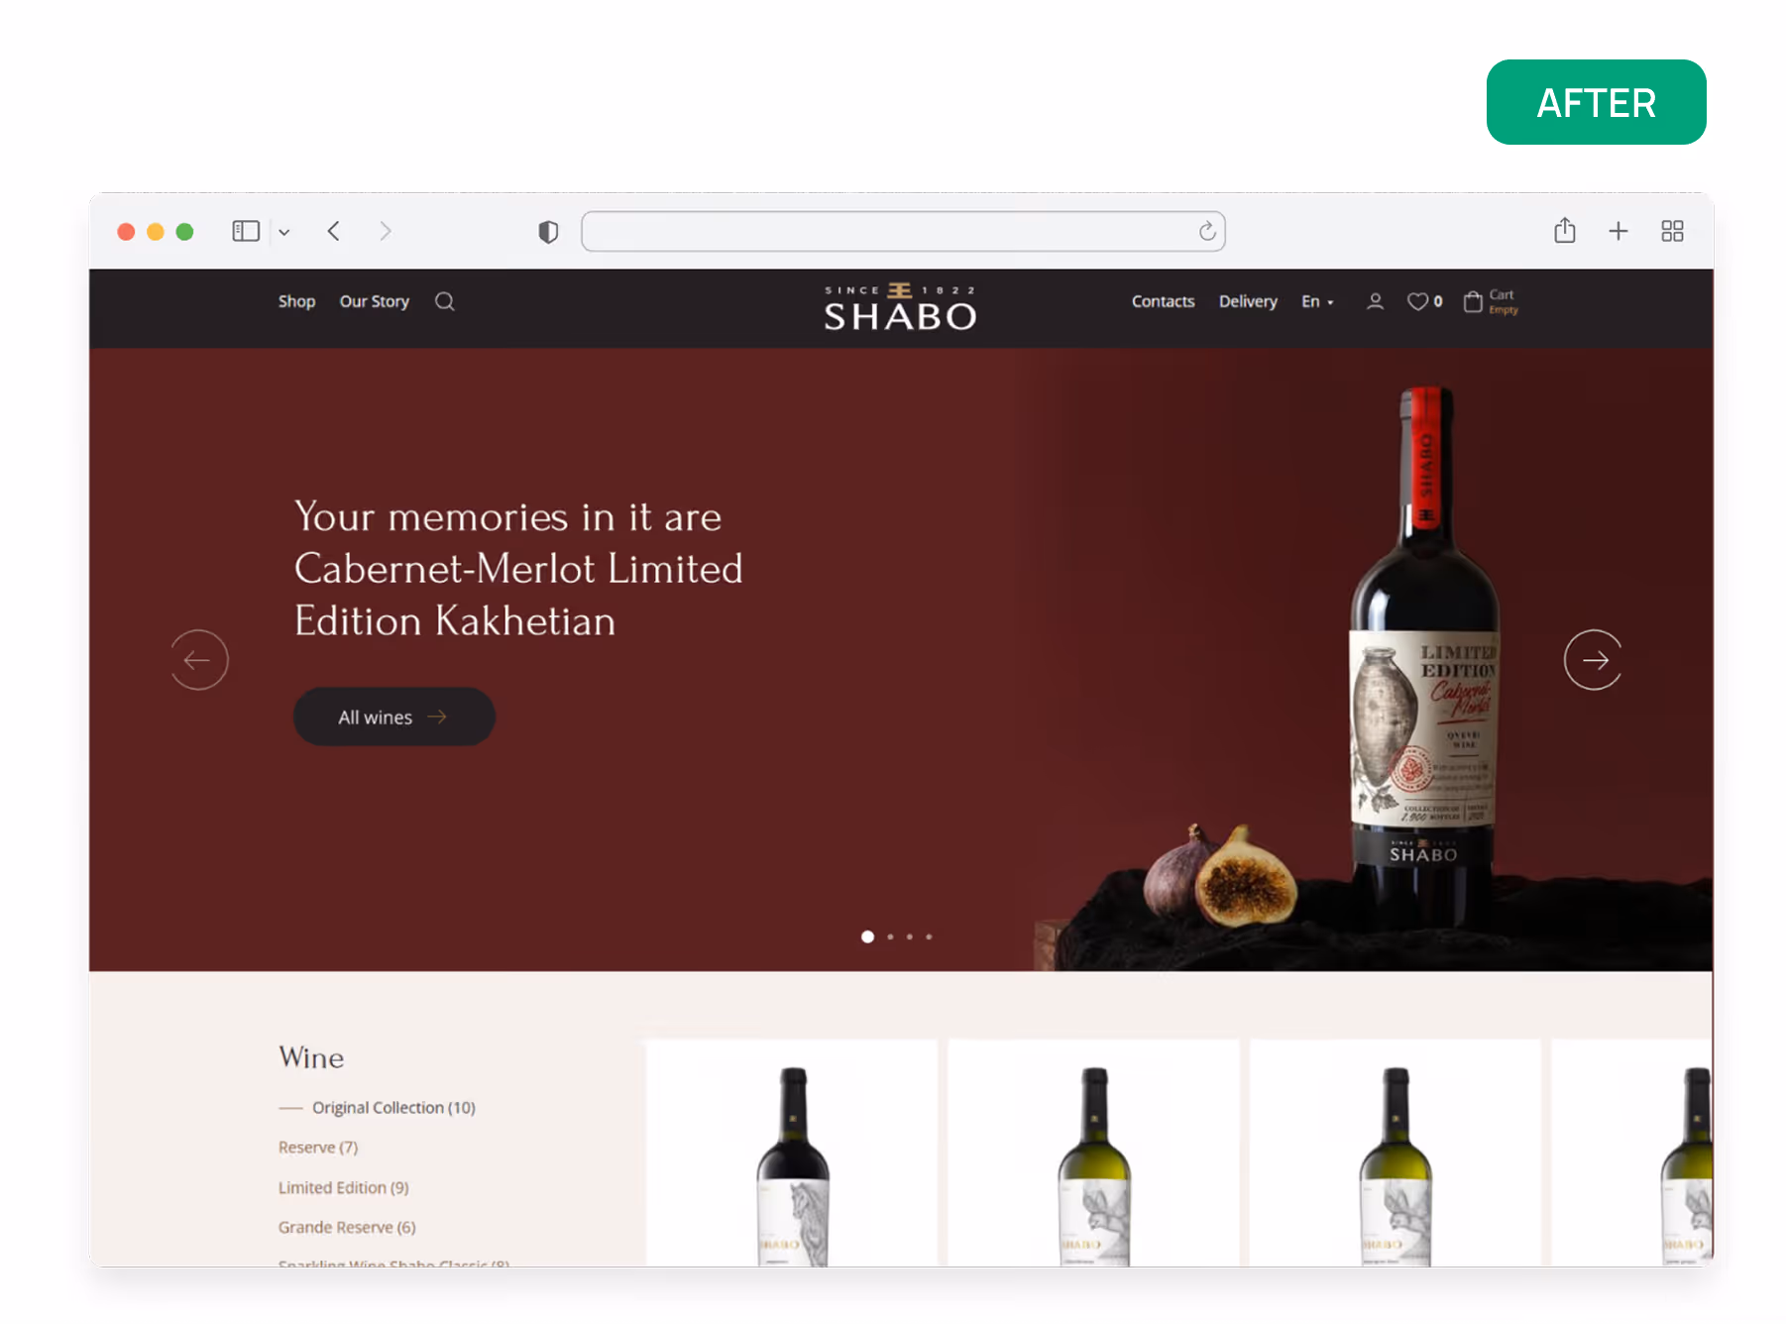Click the browser share icon
This screenshot has width=1786, height=1324.
click(1565, 230)
